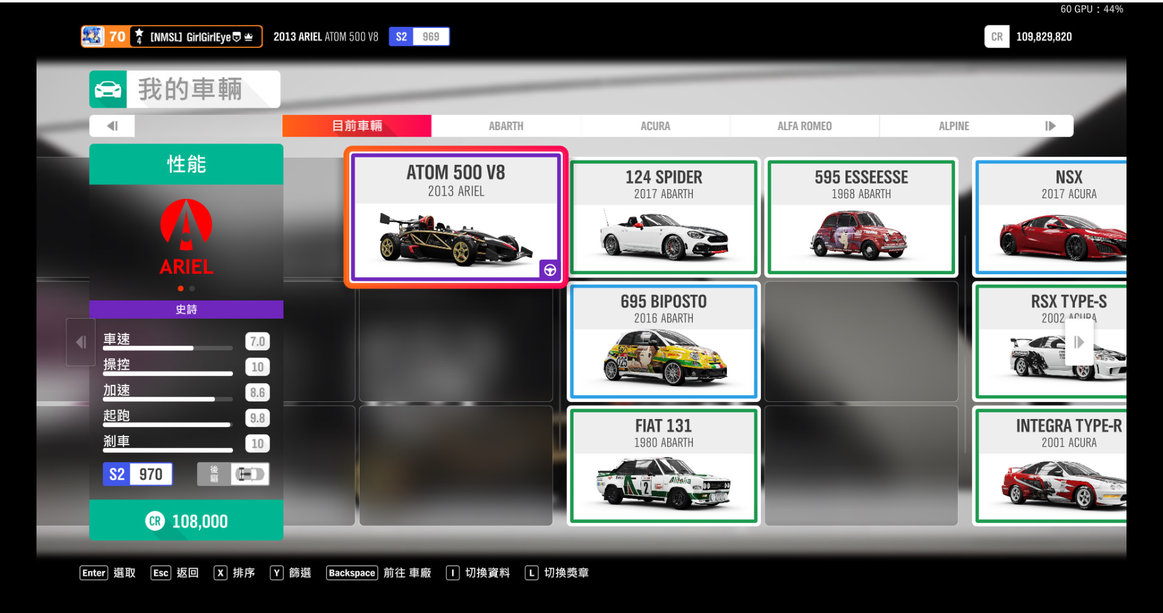This screenshot has height=613, width=1163.
Task: Select the RSX TYPE-S Acura card
Action: tap(1050, 342)
